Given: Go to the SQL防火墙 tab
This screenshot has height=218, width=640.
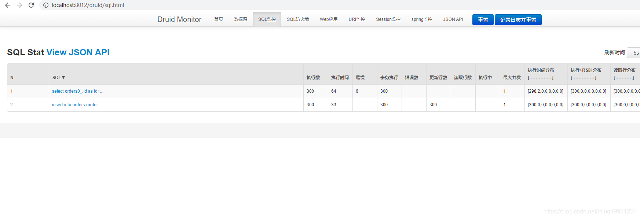Looking at the screenshot, I should 298,19.
